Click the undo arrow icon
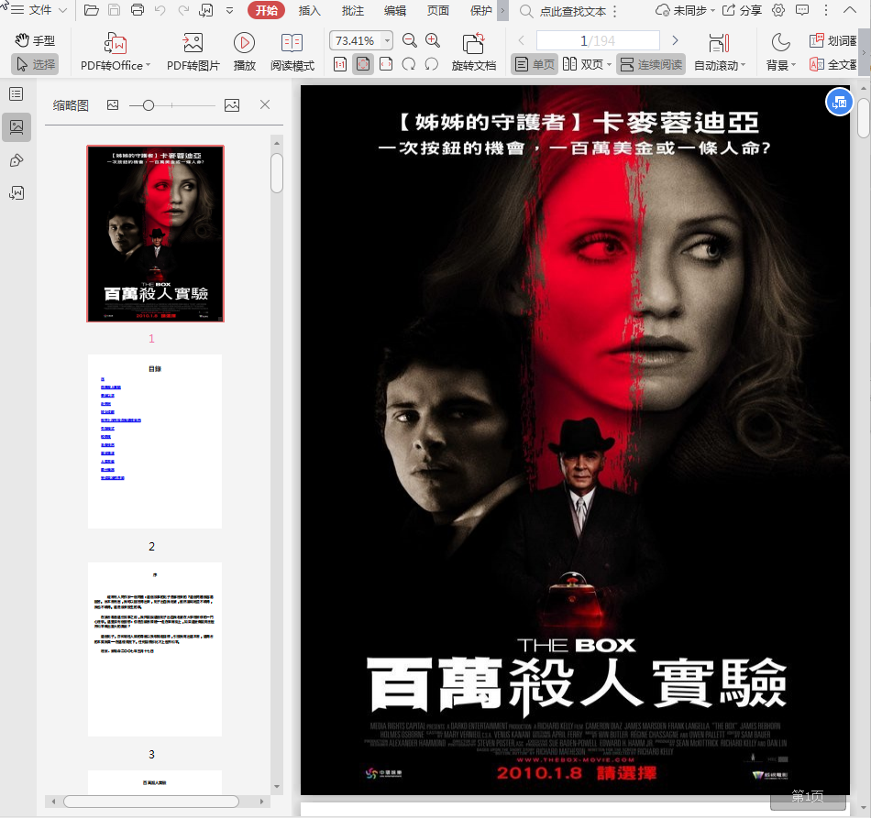871x818 pixels. pos(160,10)
